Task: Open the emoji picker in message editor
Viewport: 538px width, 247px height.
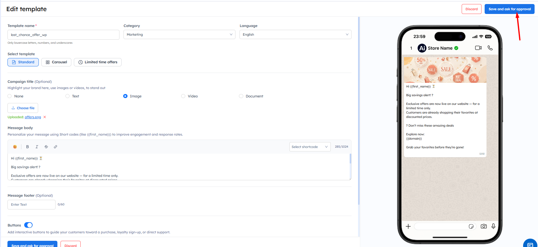Action: pyautogui.click(x=15, y=147)
